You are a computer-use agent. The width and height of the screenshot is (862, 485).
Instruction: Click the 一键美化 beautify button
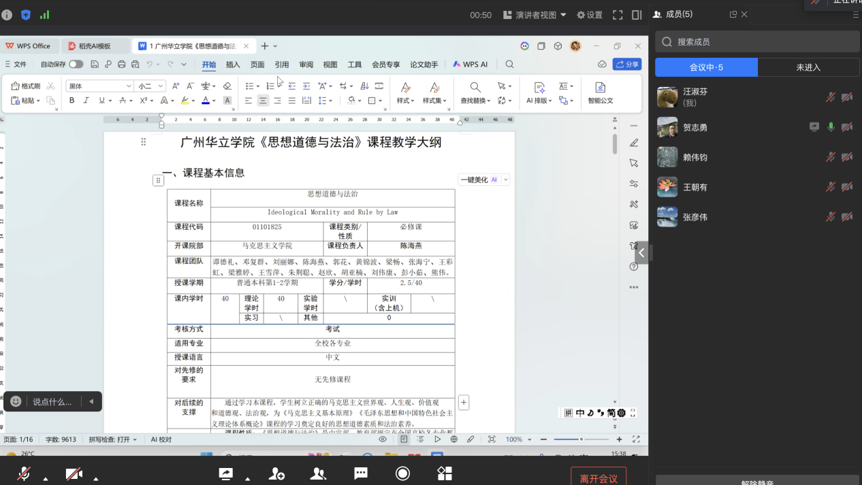click(x=479, y=180)
